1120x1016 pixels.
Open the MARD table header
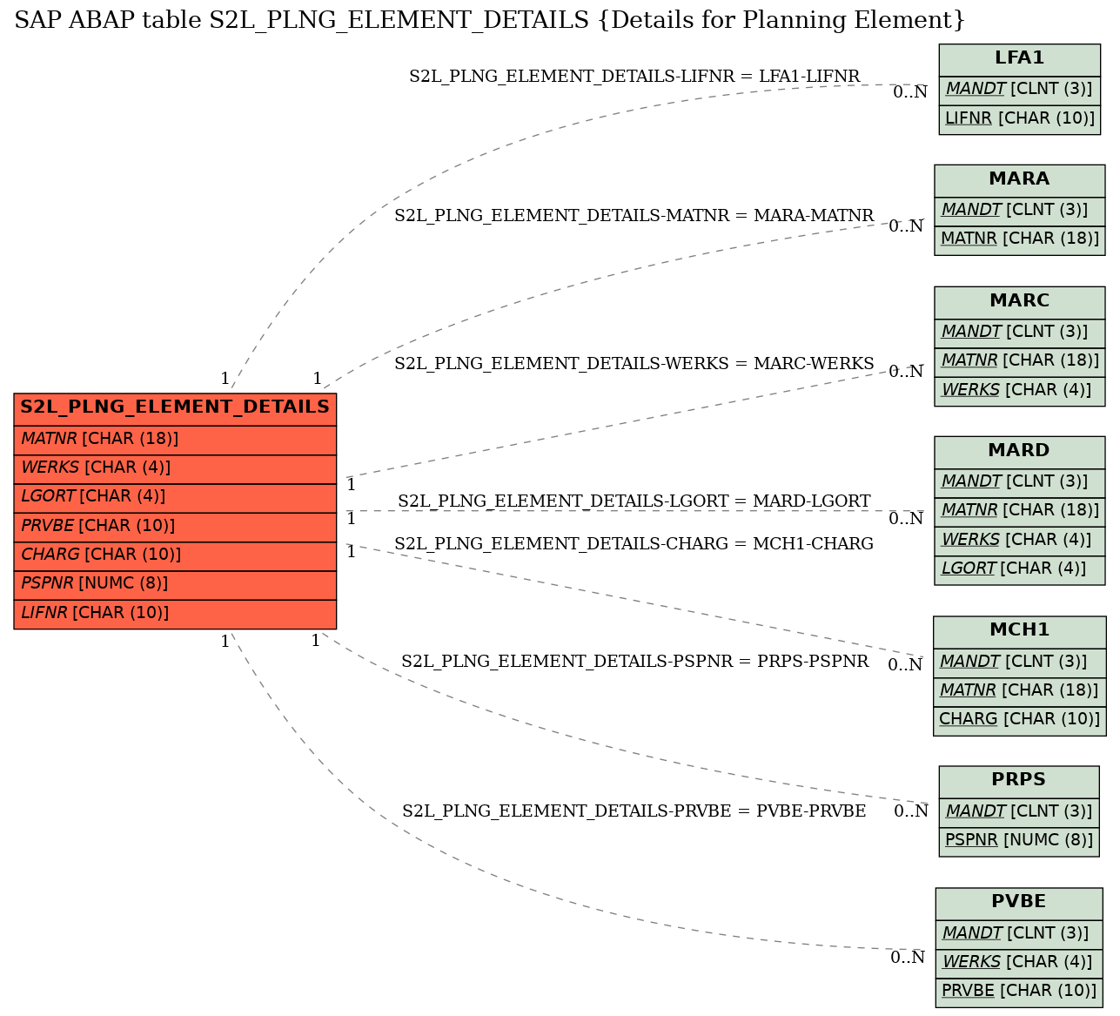pyautogui.click(x=1020, y=452)
